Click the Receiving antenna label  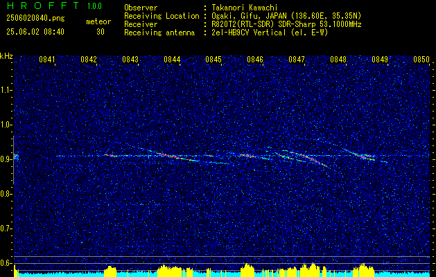159,33
